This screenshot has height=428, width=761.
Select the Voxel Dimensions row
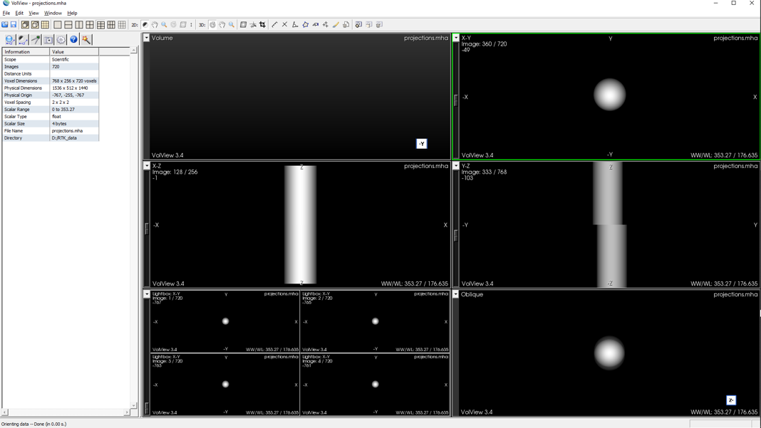point(51,81)
